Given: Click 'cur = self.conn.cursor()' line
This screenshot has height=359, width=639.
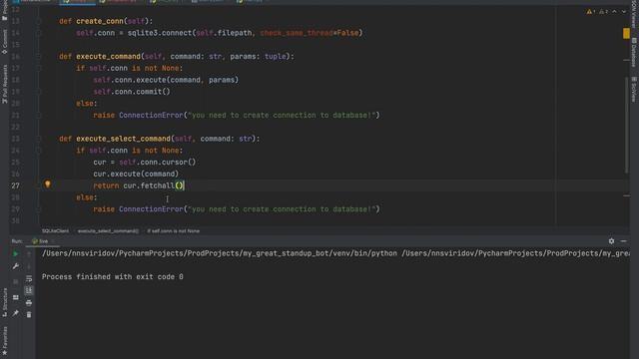Looking at the screenshot, I should [x=144, y=162].
